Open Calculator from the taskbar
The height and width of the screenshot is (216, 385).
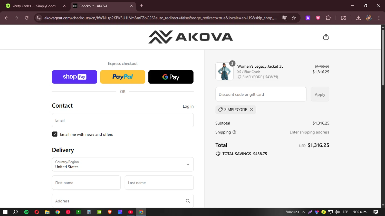click(x=89, y=212)
